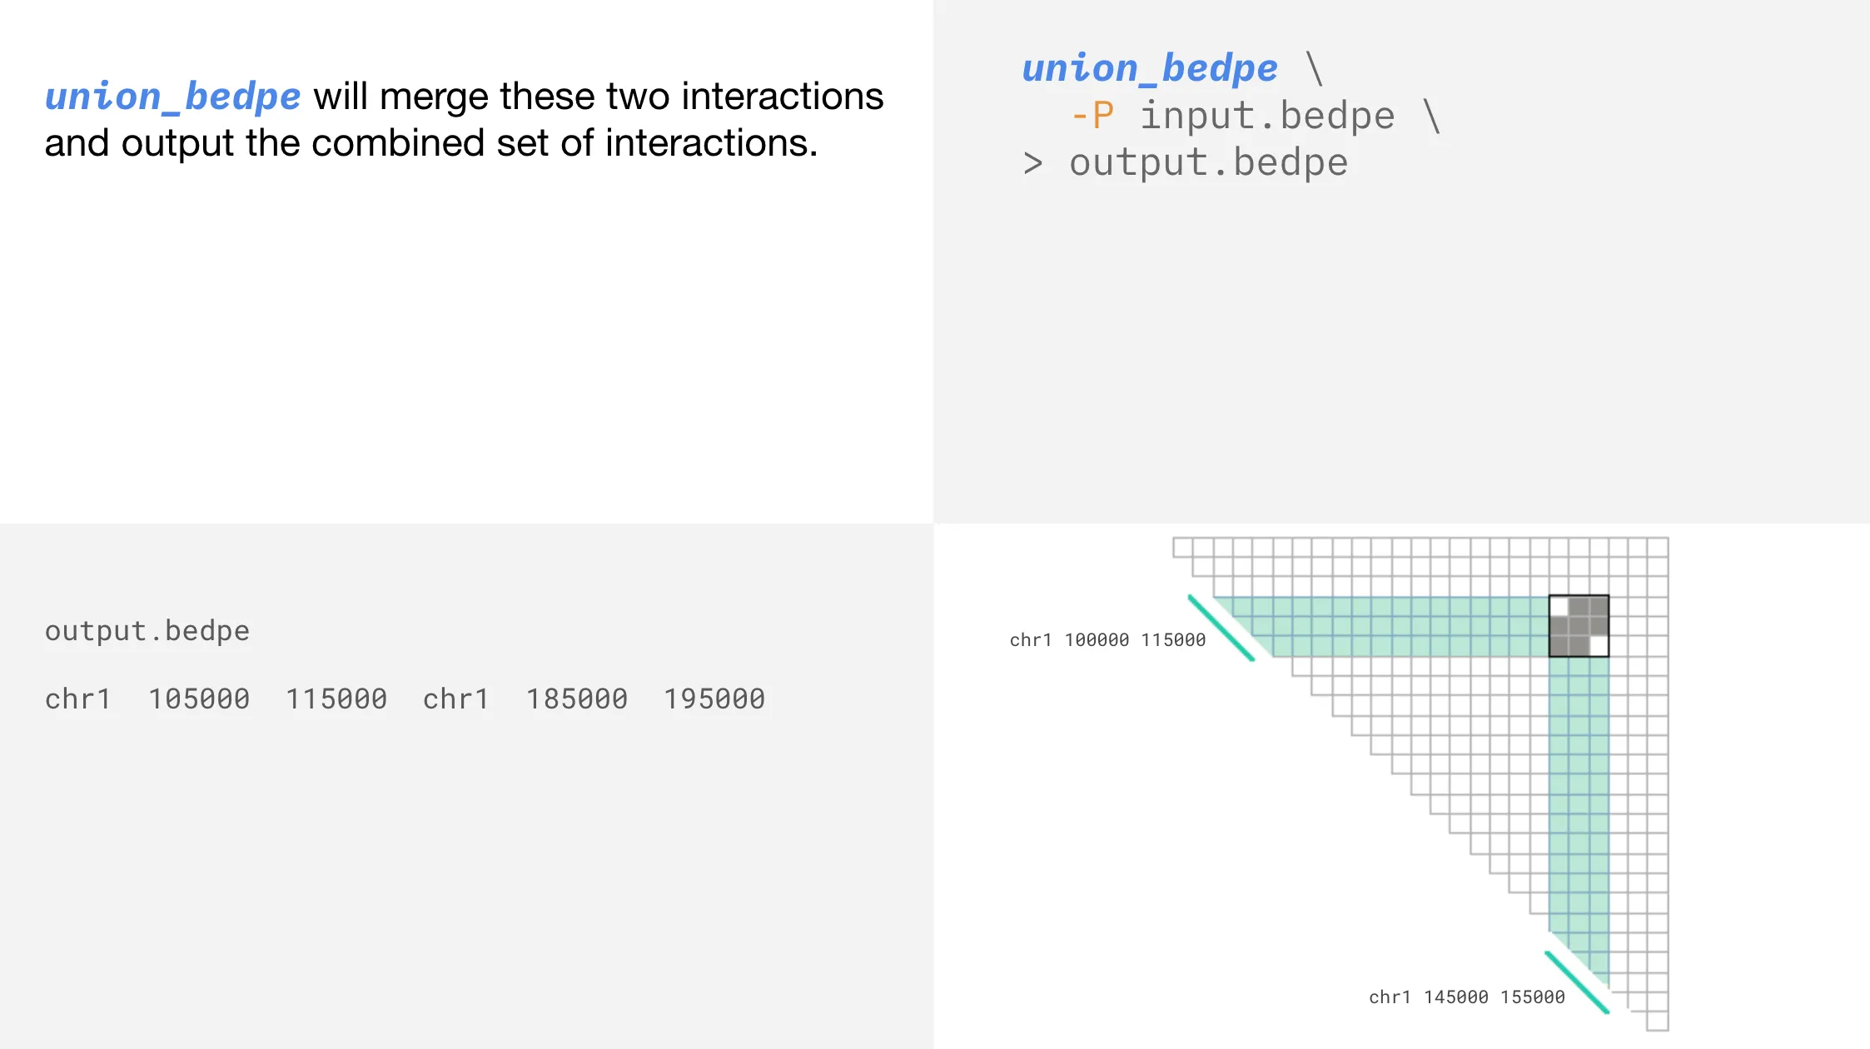Click the lower teal diagonal anchor line

click(1577, 982)
